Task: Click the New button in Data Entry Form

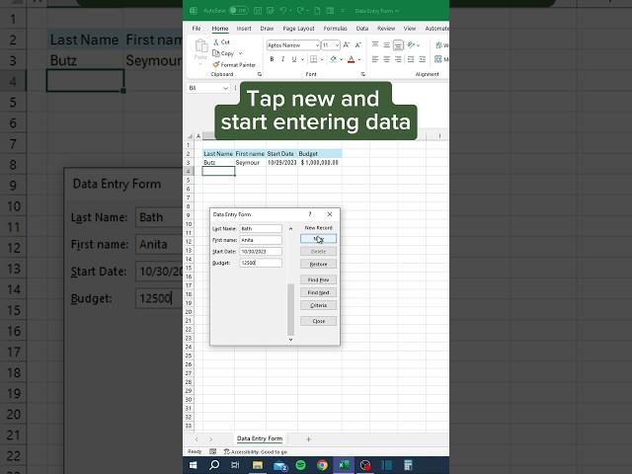Action: (x=318, y=239)
